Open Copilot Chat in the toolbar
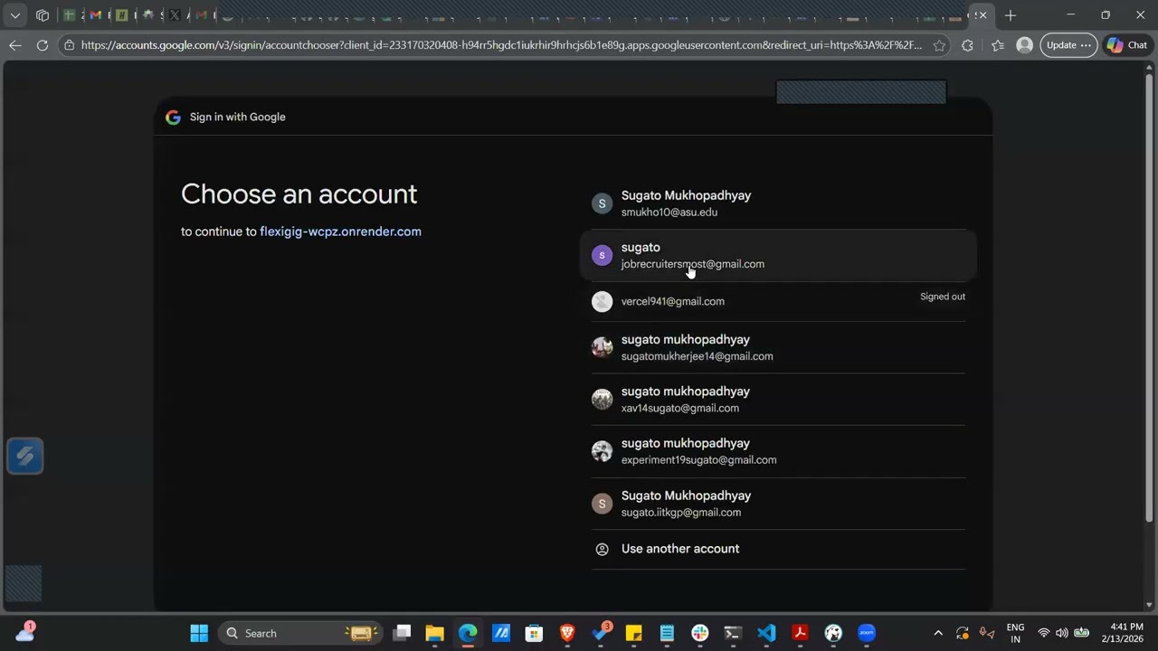Image resolution: width=1158 pixels, height=651 pixels. [x=1127, y=45]
